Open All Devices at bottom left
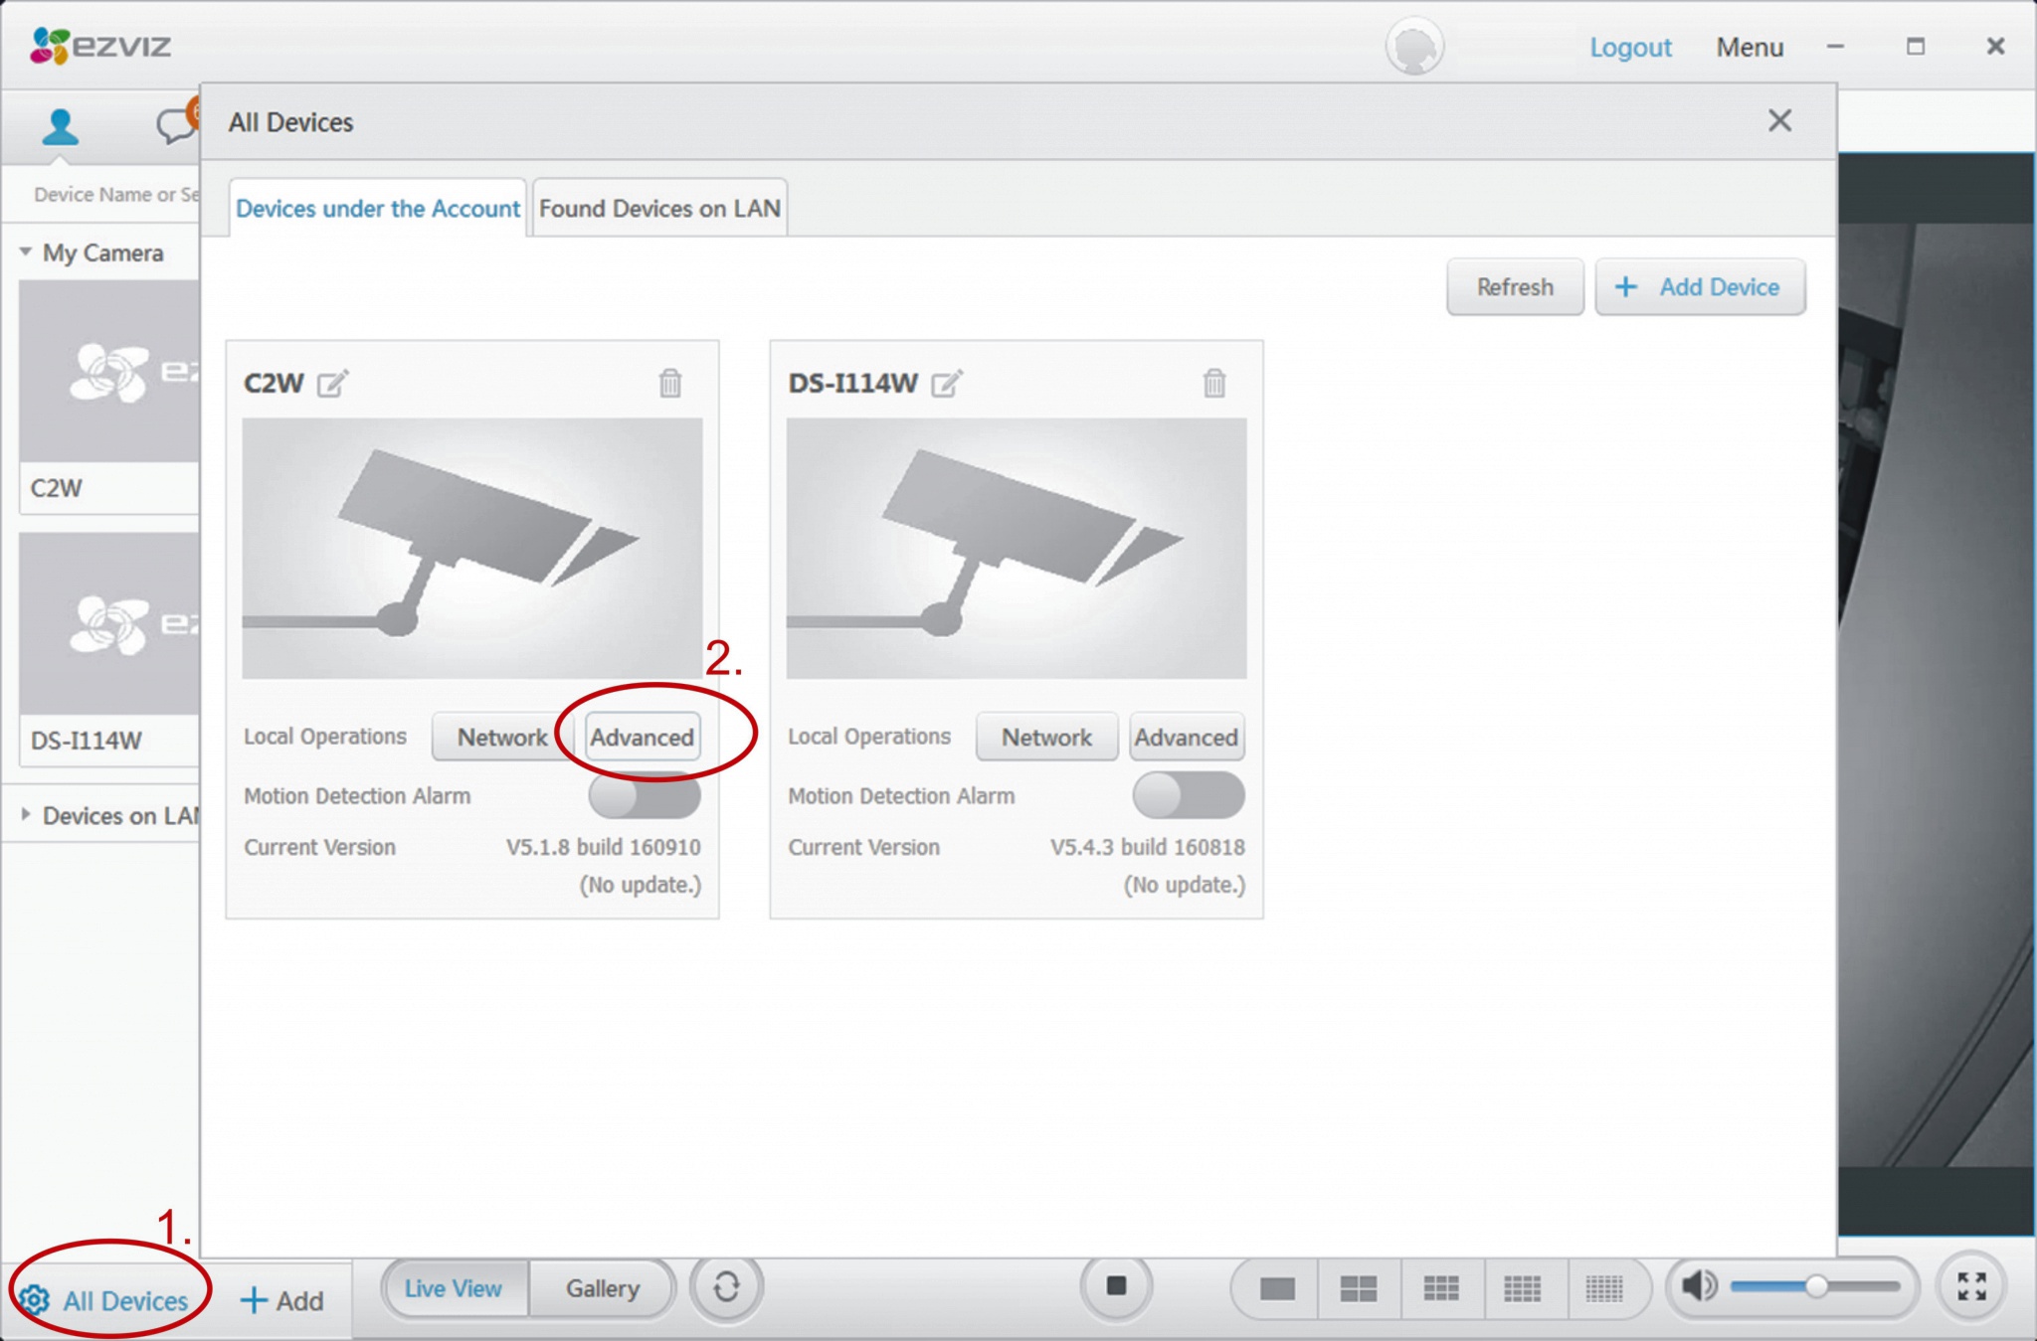The height and width of the screenshot is (1341, 2037). tap(104, 1300)
